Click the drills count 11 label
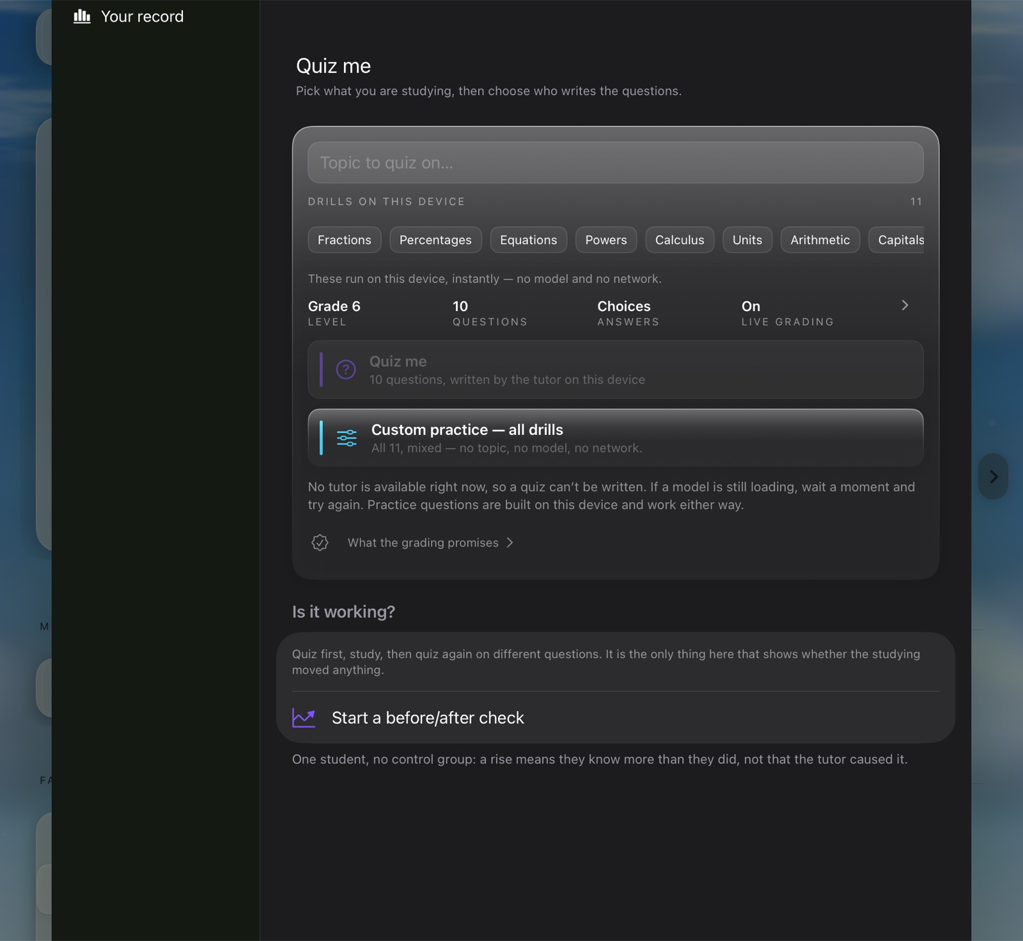Screen dimensions: 1023x941 pyautogui.click(x=916, y=201)
